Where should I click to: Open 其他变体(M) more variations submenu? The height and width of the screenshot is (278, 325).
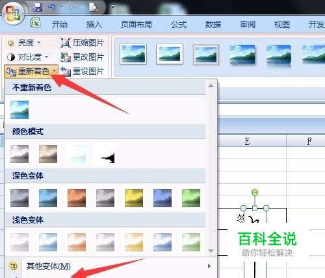pos(110,266)
